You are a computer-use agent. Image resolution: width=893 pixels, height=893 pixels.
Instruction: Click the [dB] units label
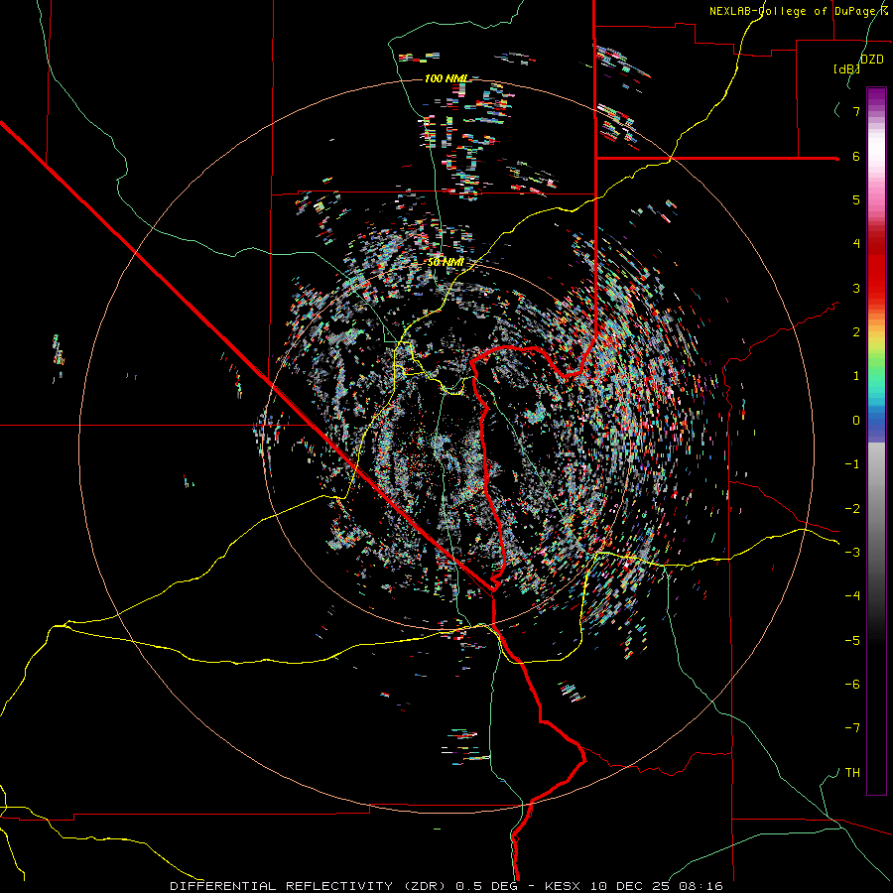tap(846, 68)
